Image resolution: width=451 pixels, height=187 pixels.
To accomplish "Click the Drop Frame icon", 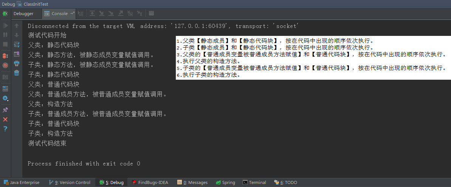I will point(130,13).
